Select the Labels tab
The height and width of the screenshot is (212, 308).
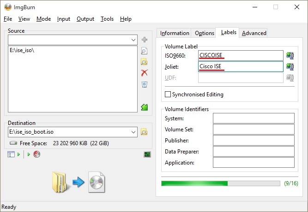pos(229,32)
